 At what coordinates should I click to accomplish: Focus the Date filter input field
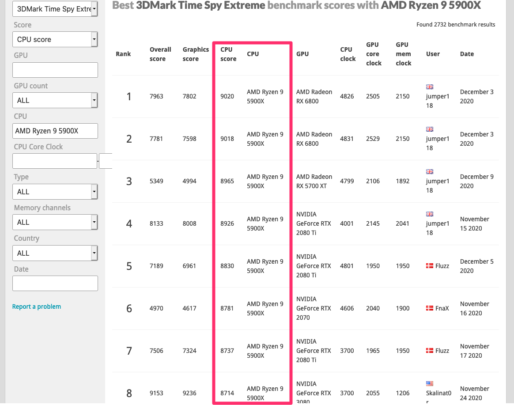[x=55, y=284]
